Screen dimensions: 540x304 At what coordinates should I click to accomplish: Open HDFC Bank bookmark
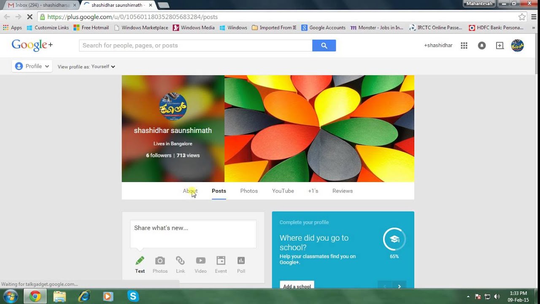pos(497,27)
